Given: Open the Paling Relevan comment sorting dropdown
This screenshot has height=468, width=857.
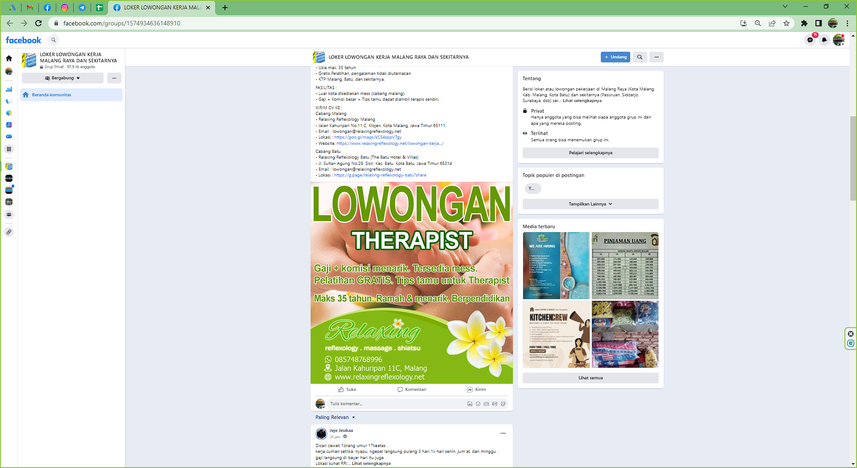Looking at the screenshot, I should coord(335,418).
